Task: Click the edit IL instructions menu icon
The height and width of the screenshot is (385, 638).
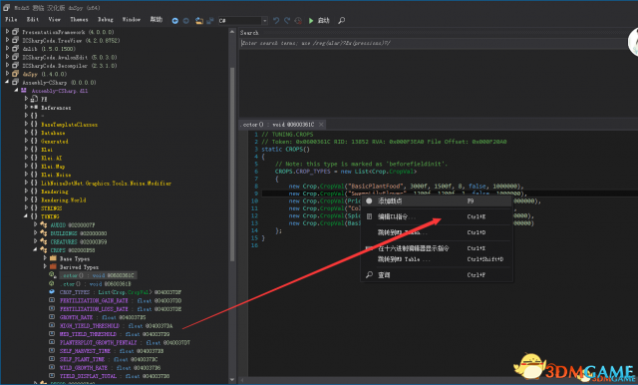Action: 370,216
